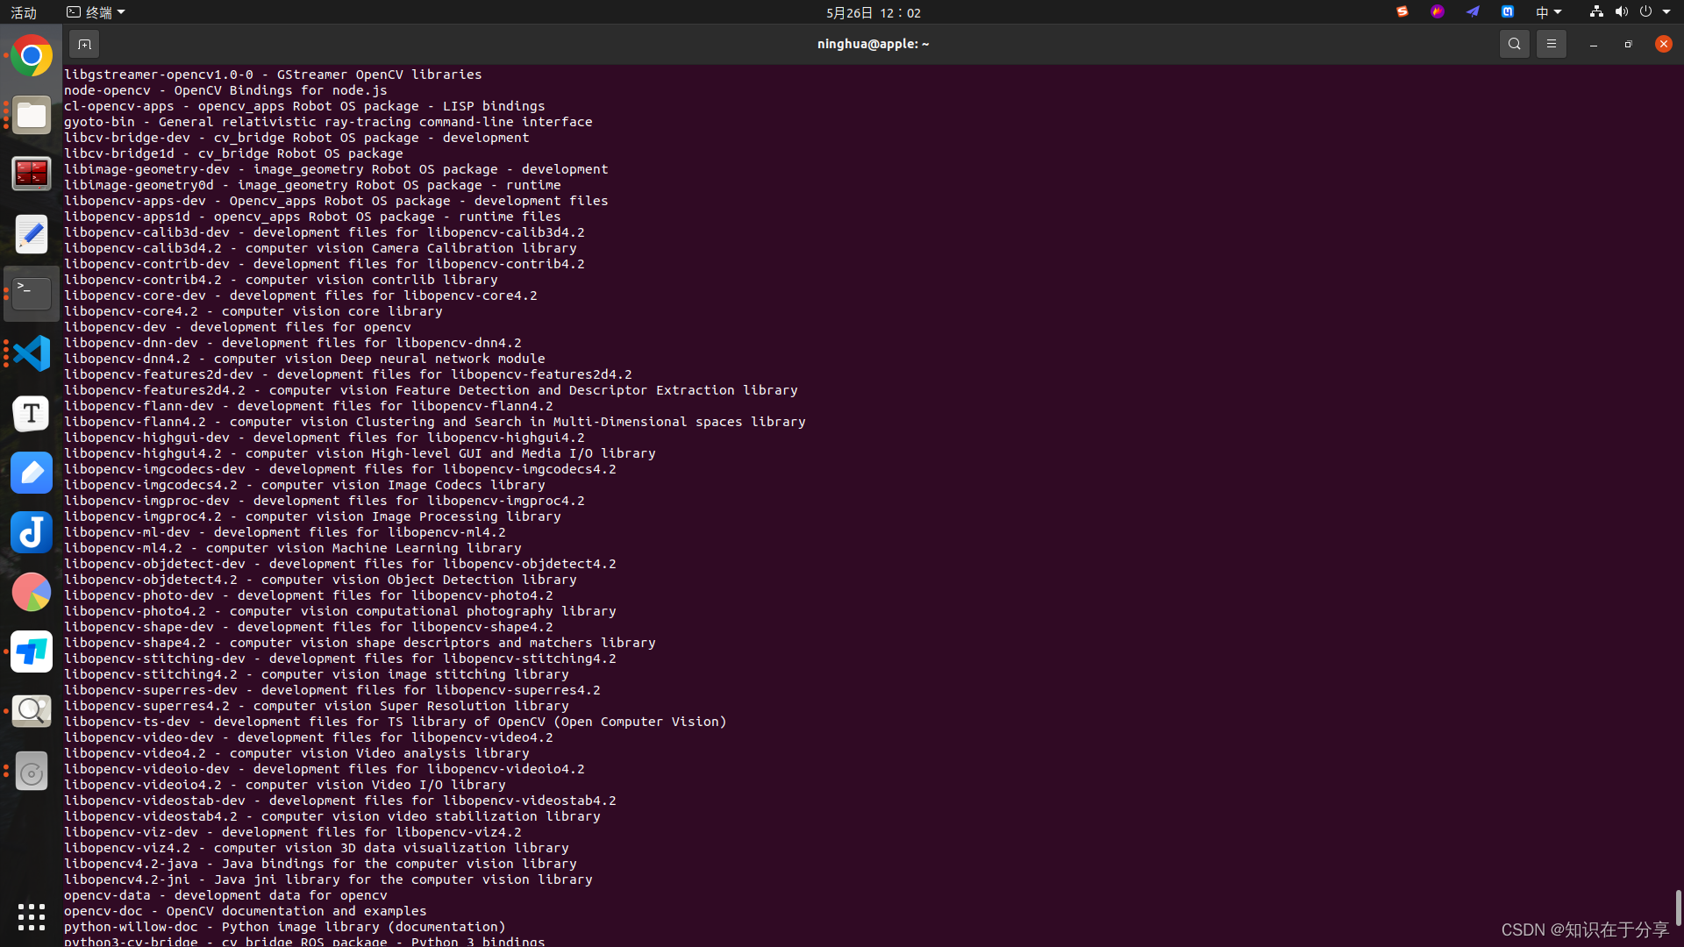Click the 'libgstreamer-opencv1.0-0' line
This screenshot has height=947, width=1684.
click(x=273, y=75)
